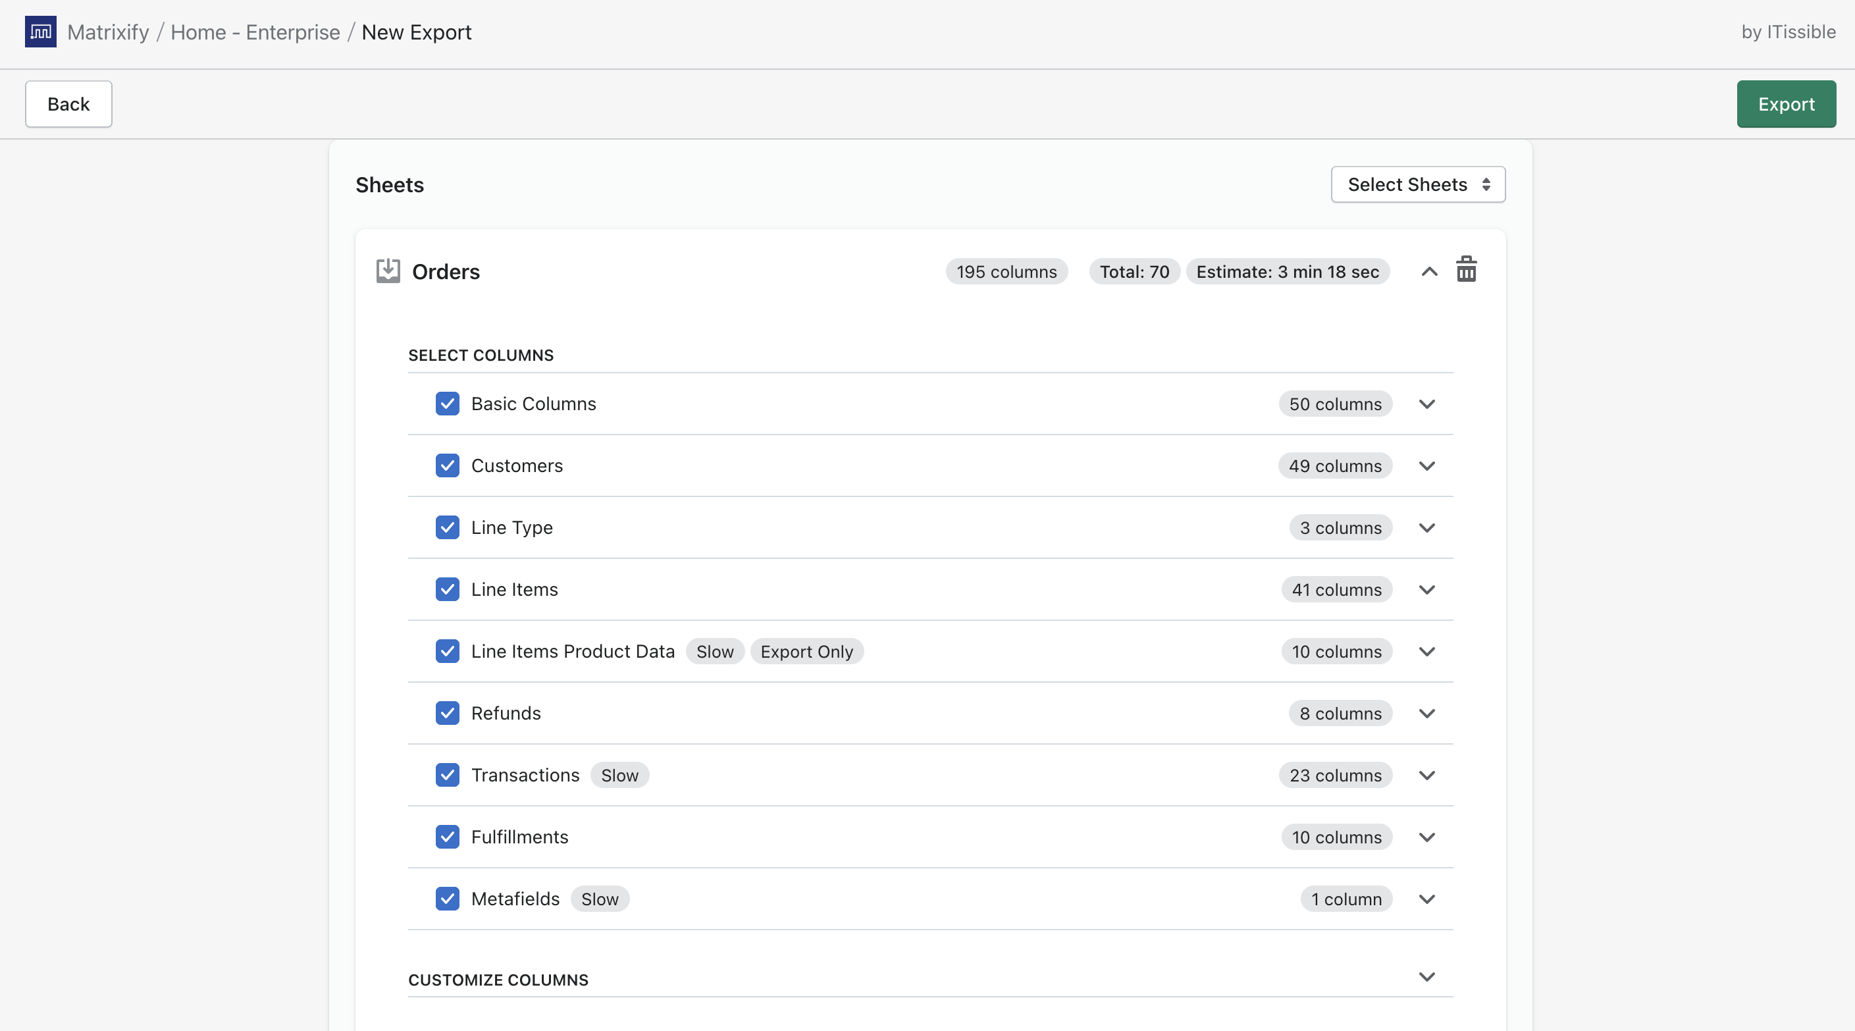Expand the Refunds column group
The width and height of the screenshot is (1855, 1031).
[x=1426, y=714]
